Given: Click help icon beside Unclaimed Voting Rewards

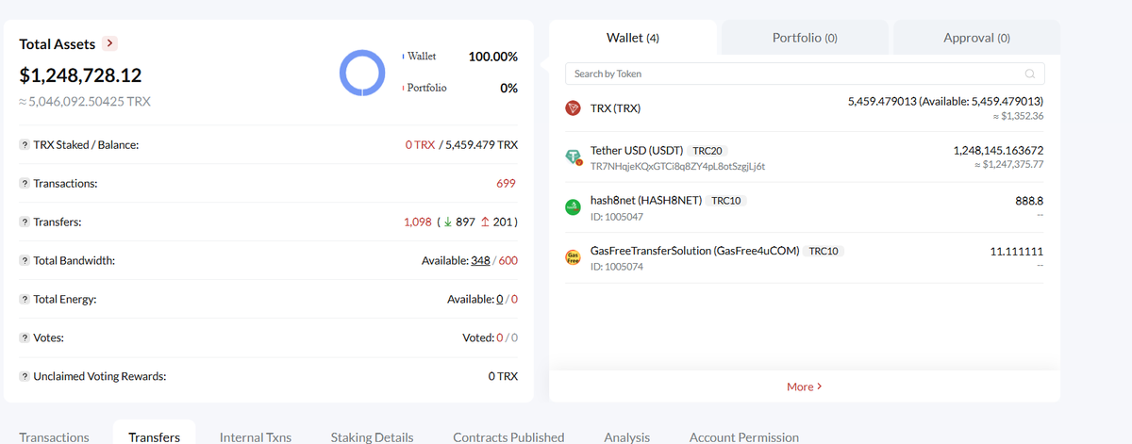Looking at the screenshot, I should click(24, 376).
